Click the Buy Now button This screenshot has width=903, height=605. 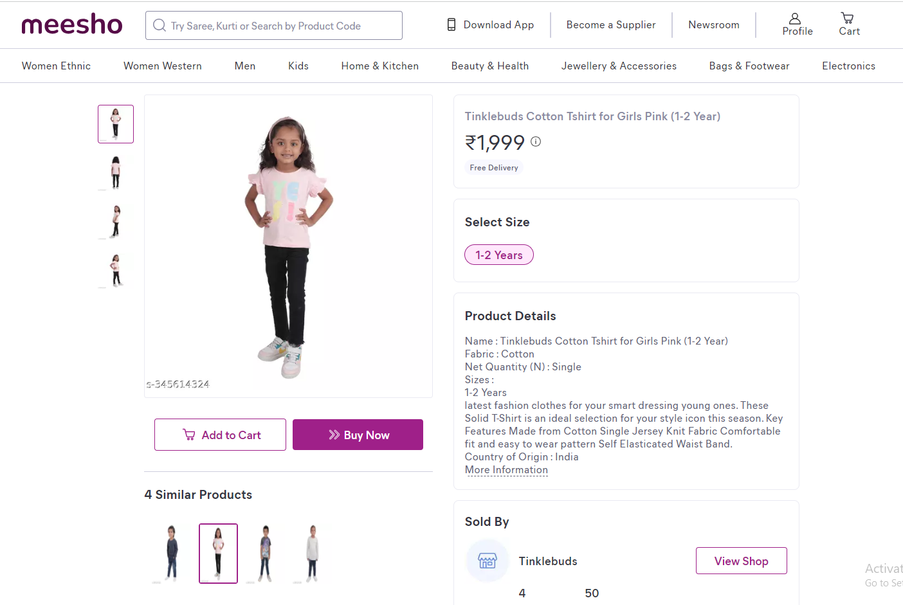[x=358, y=435]
